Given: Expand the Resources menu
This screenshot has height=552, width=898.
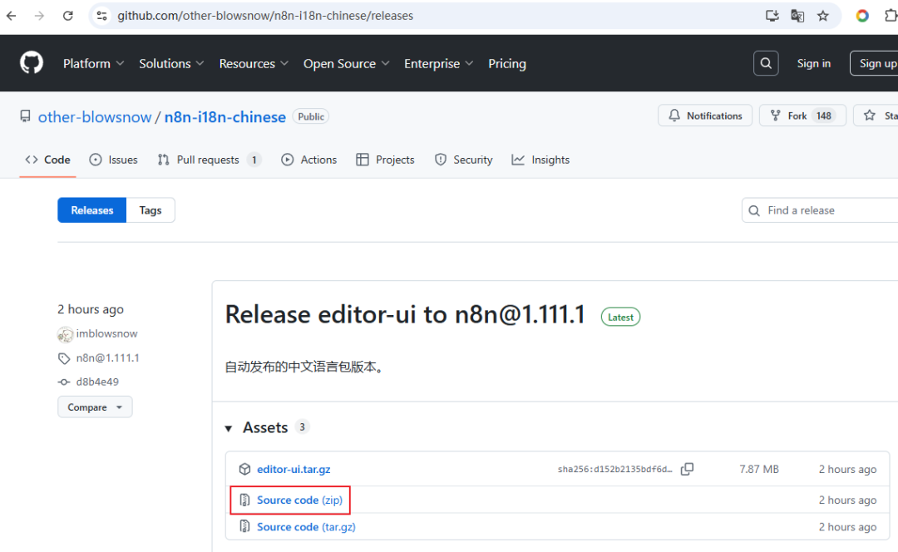Looking at the screenshot, I should point(254,63).
